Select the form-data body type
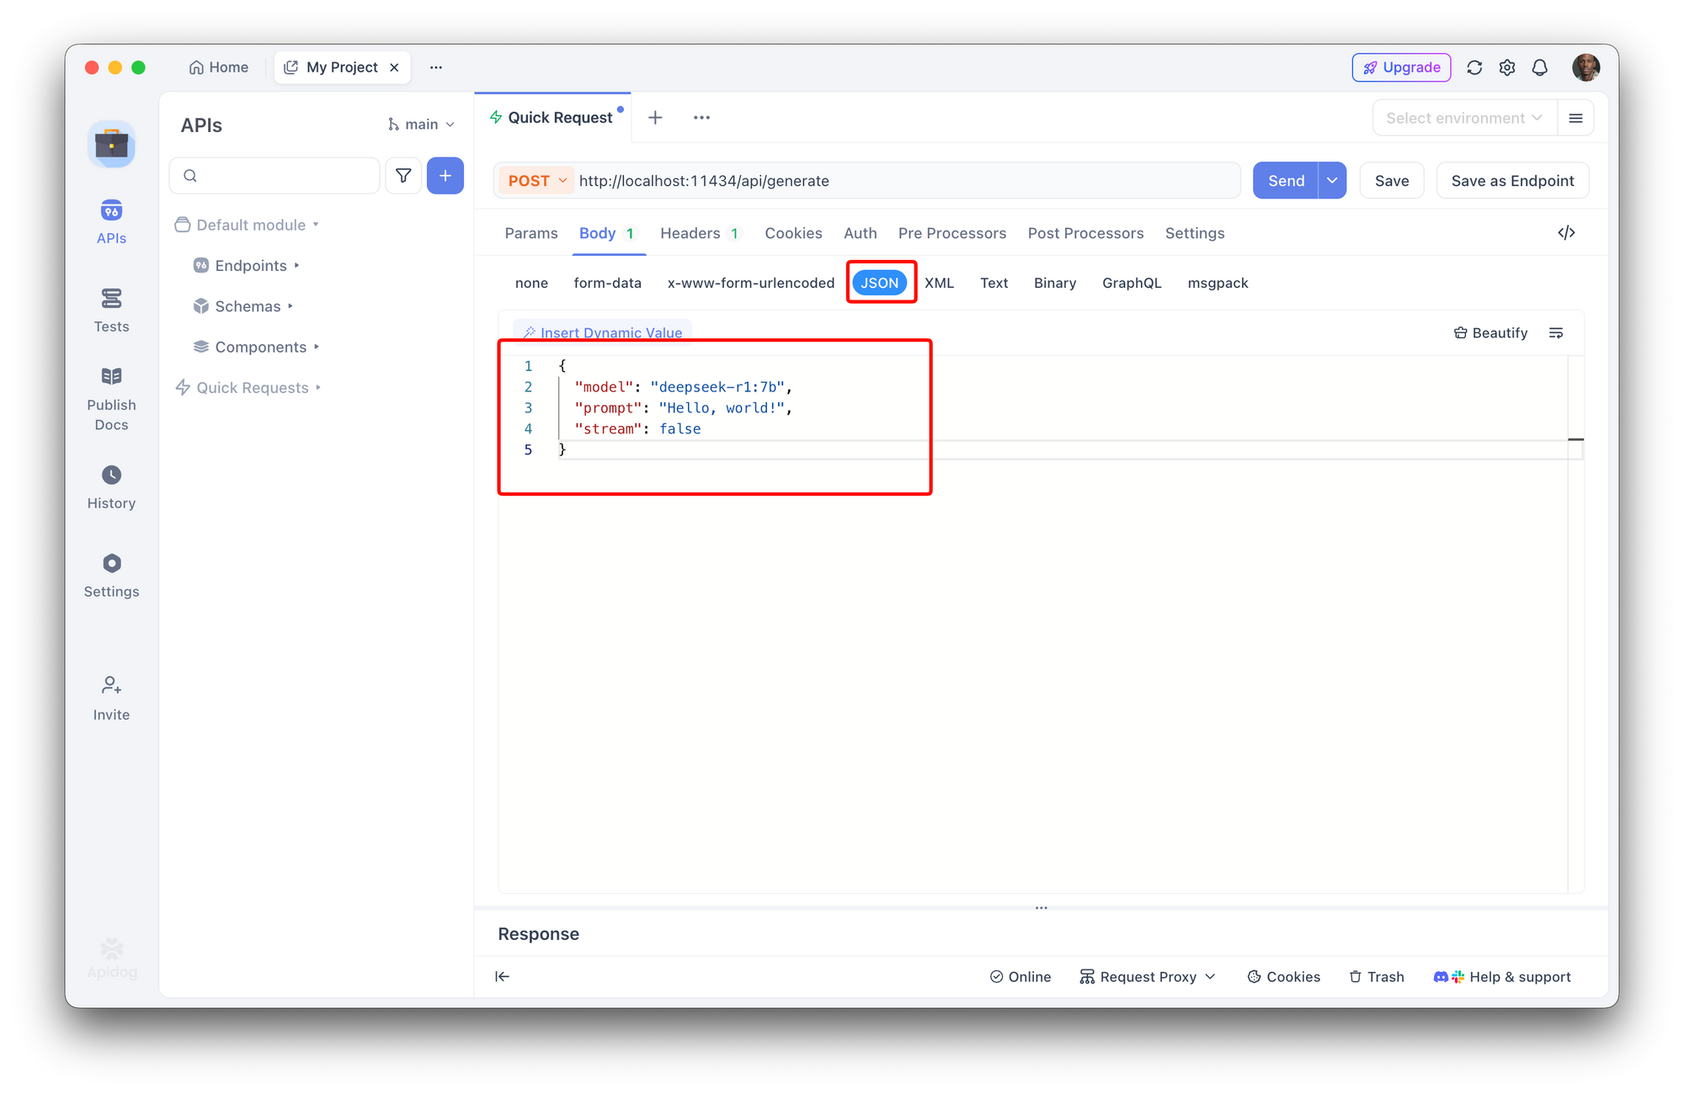1684x1094 pixels. pos(608,283)
